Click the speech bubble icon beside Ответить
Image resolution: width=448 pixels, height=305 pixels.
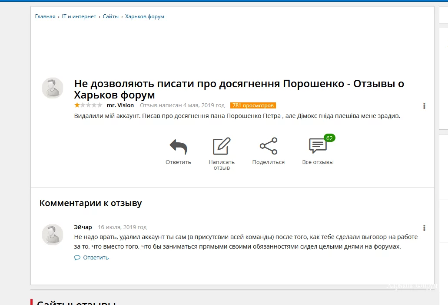[x=77, y=257]
